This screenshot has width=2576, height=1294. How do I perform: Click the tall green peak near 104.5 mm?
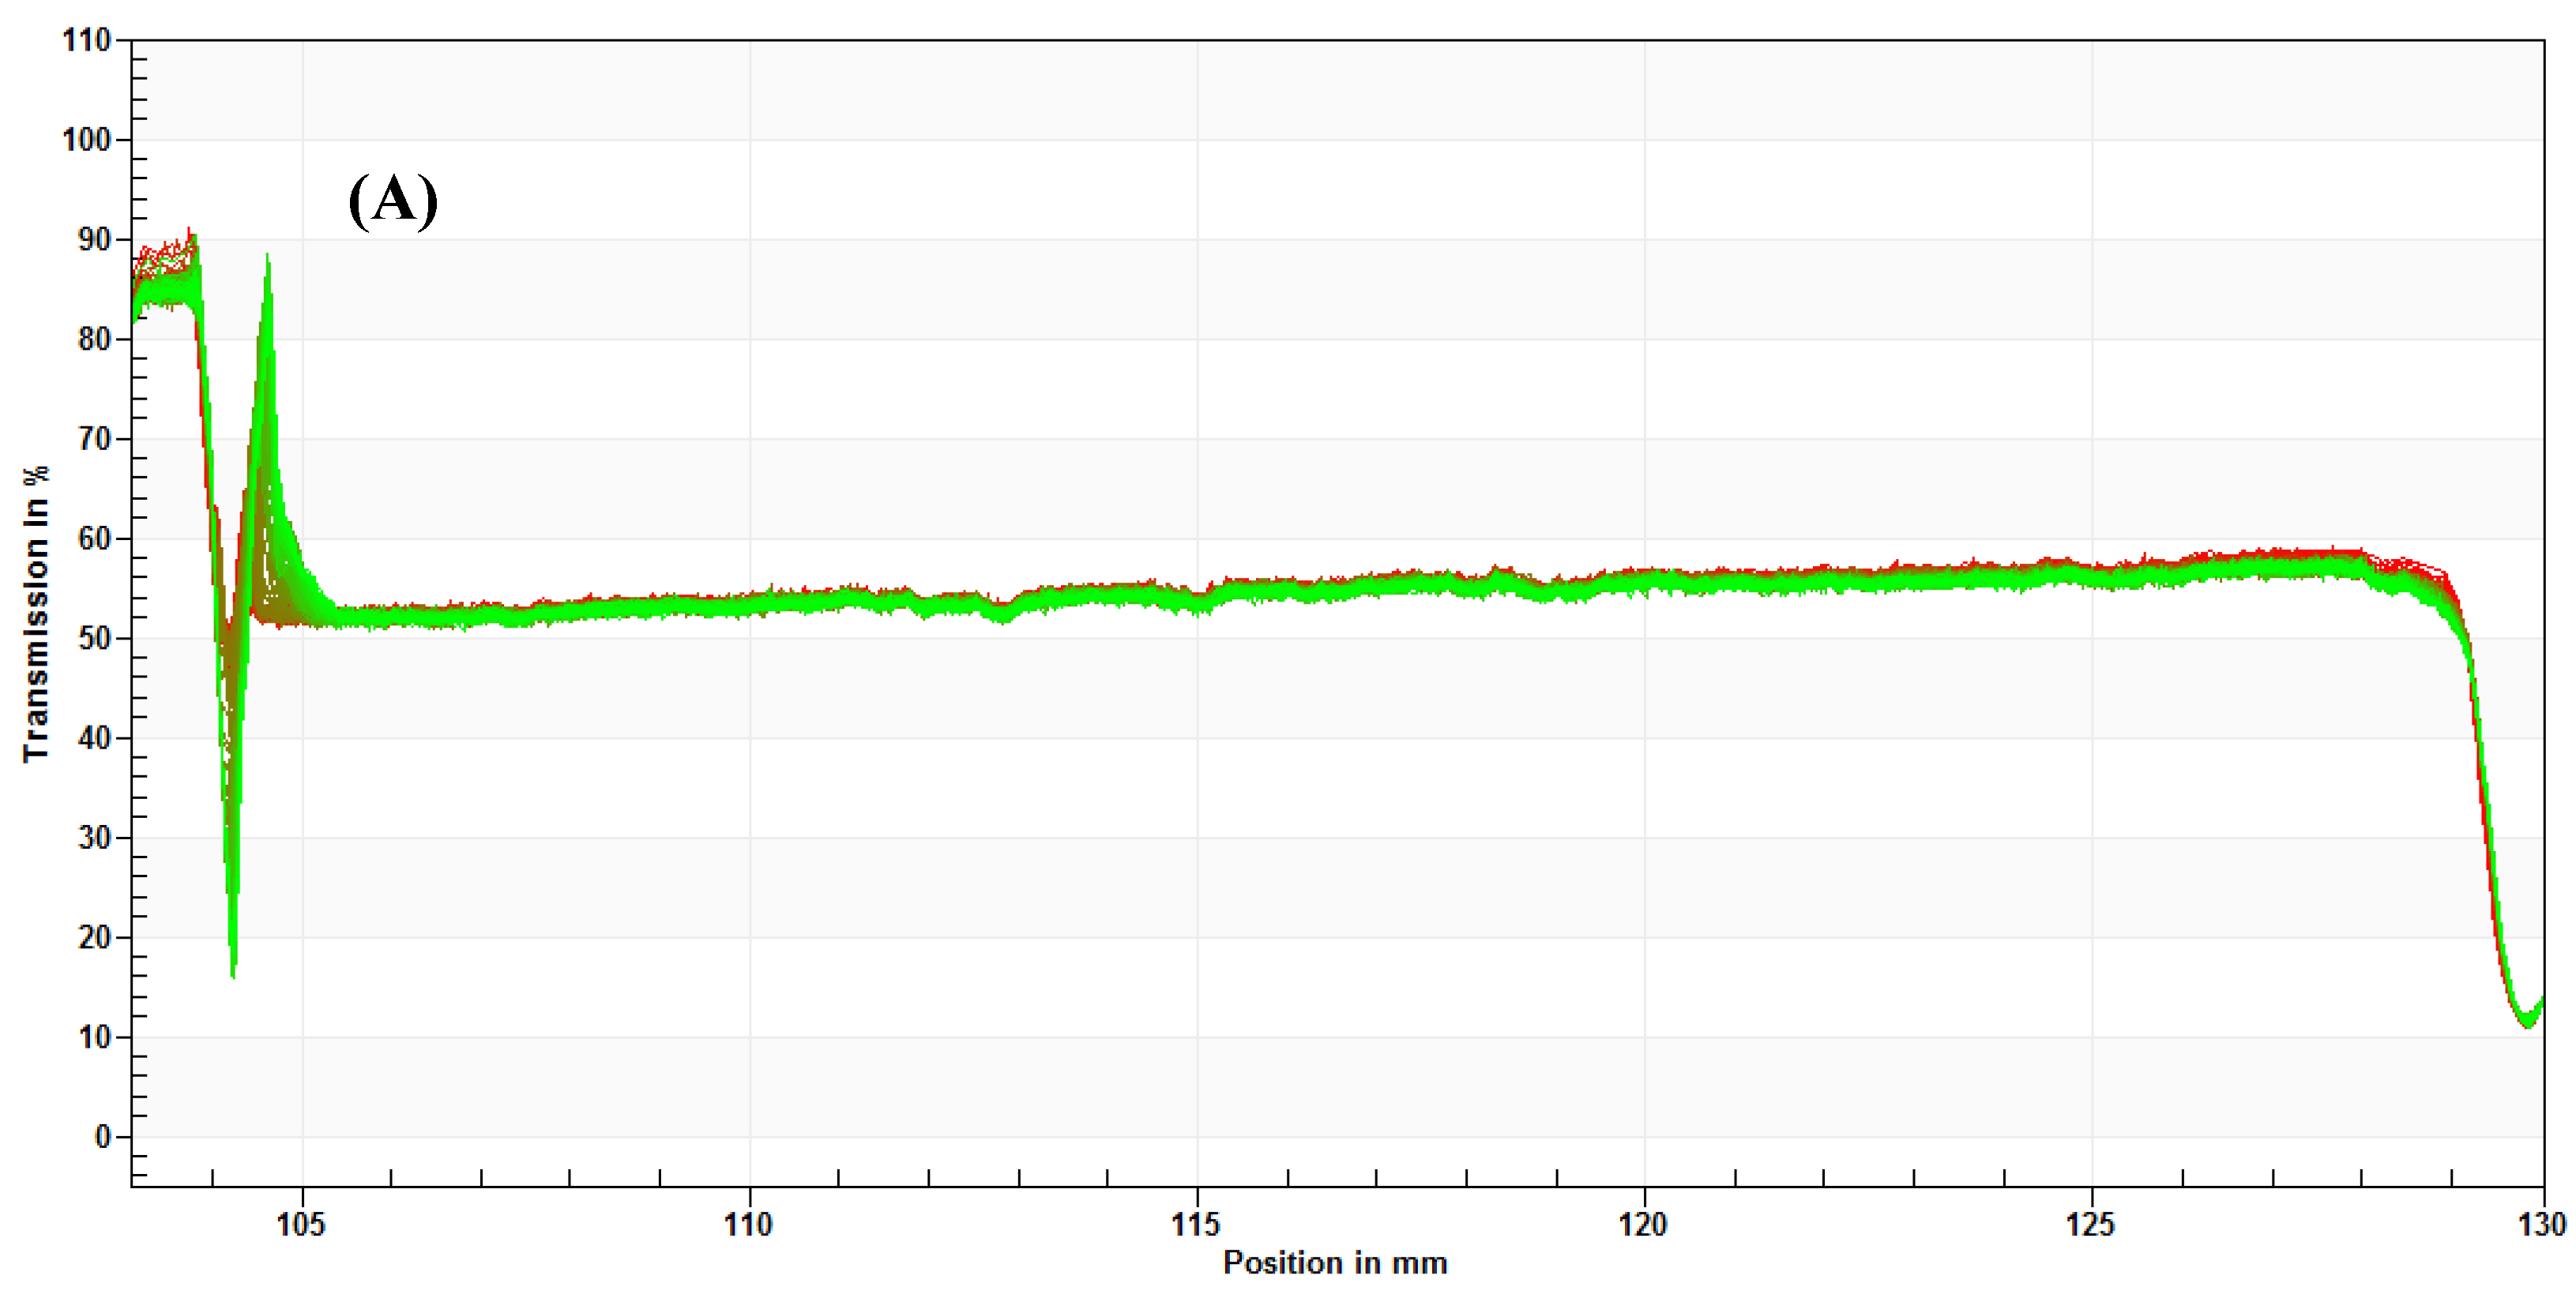tap(267, 262)
